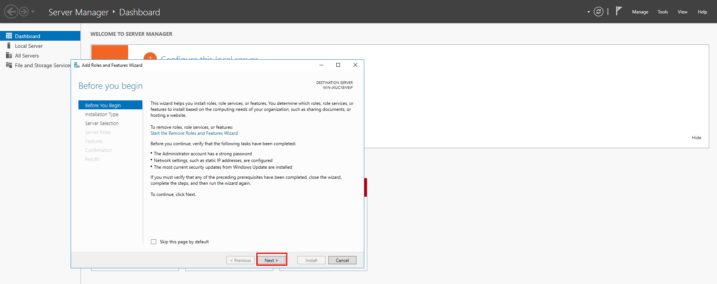Select Dashboard in the left sidebar
Viewport: 717px width, 284px height.
point(40,36)
